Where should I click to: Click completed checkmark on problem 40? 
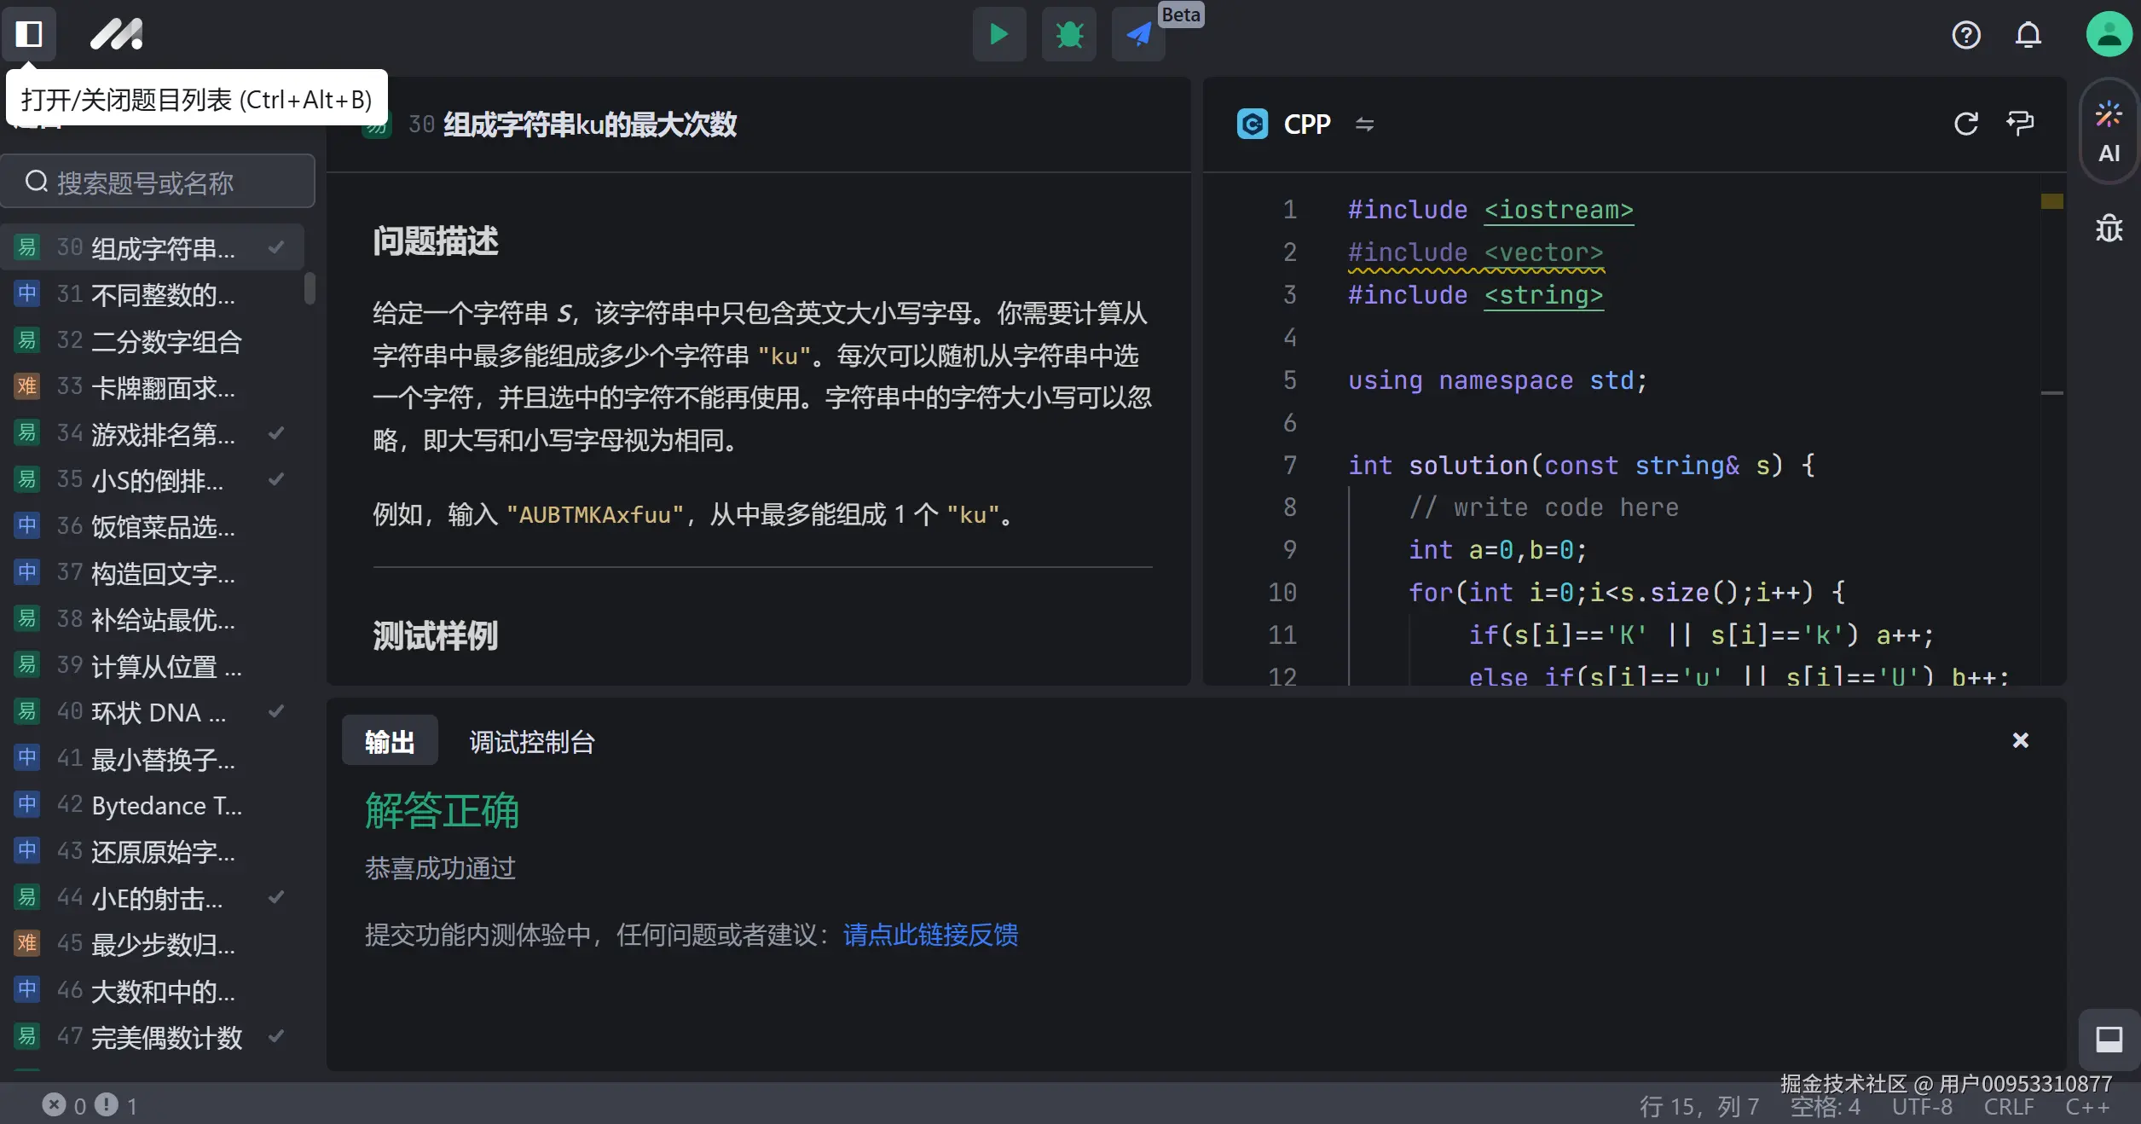[x=276, y=711]
